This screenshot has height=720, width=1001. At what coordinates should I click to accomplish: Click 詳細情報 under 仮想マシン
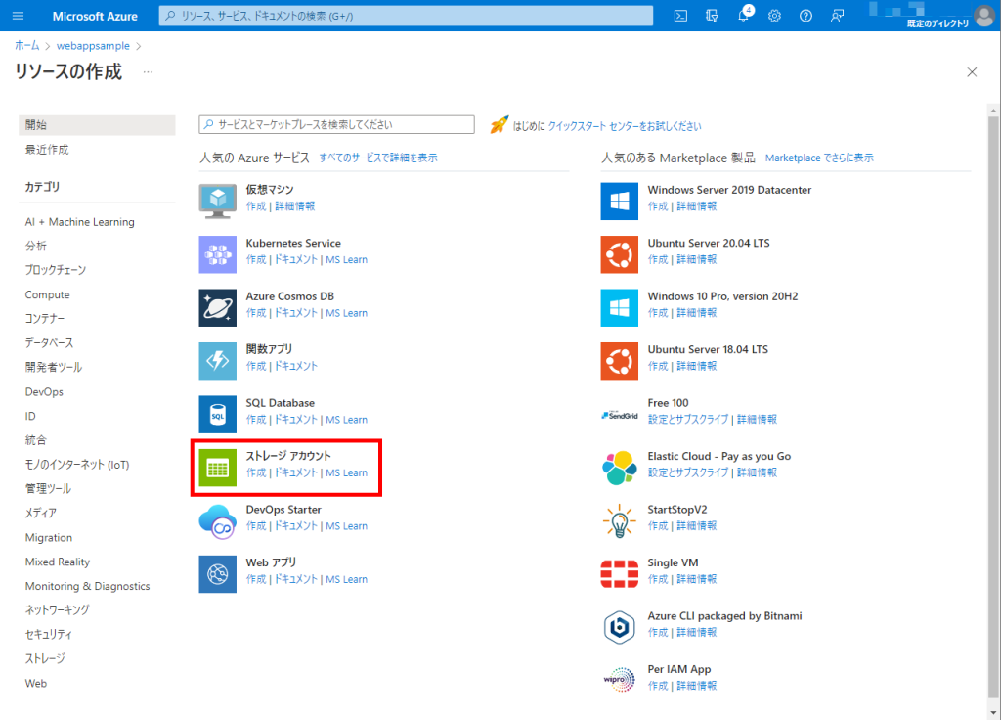295,206
